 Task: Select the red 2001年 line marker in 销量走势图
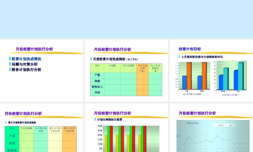tap(216, 125)
